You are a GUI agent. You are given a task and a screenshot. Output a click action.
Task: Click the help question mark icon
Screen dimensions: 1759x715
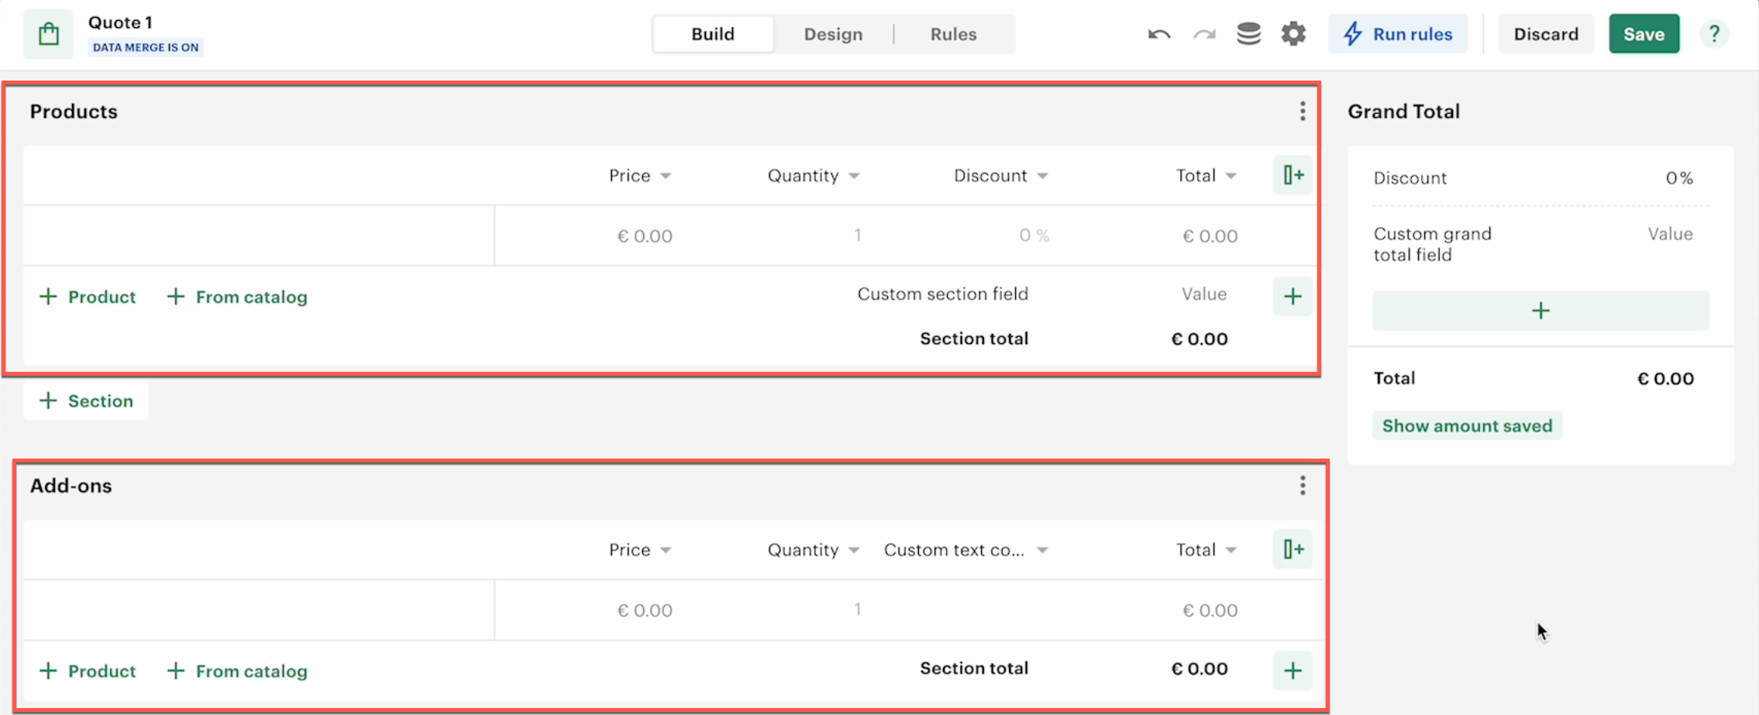(x=1714, y=34)
